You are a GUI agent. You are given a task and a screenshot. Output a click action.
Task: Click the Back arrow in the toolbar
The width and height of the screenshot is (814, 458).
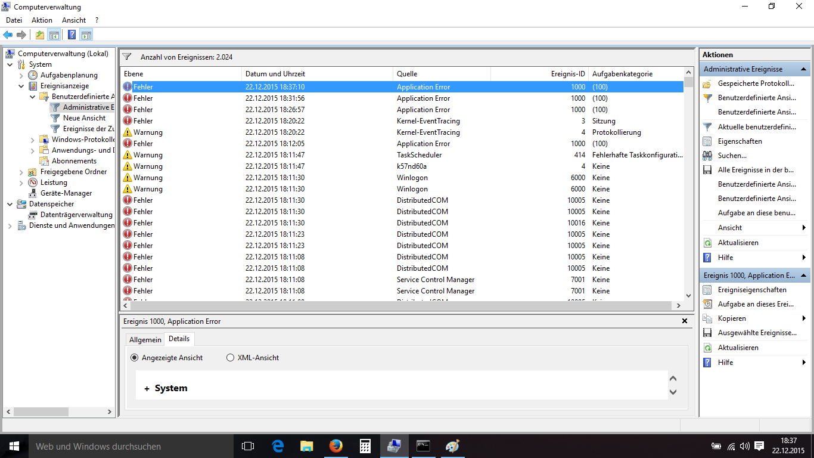(8, 35)
